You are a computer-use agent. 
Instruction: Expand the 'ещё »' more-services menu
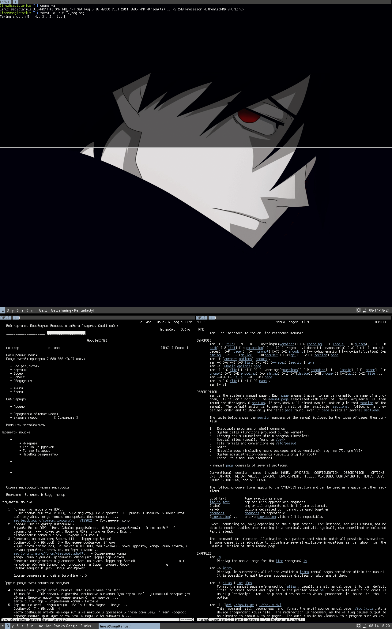coord(114,326)
